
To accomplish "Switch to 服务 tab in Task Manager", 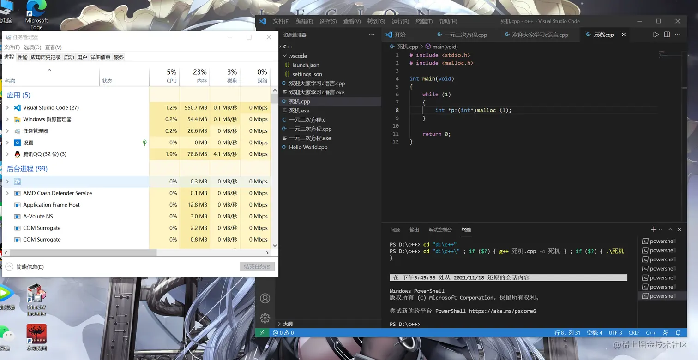I will [x=119, y=57].
